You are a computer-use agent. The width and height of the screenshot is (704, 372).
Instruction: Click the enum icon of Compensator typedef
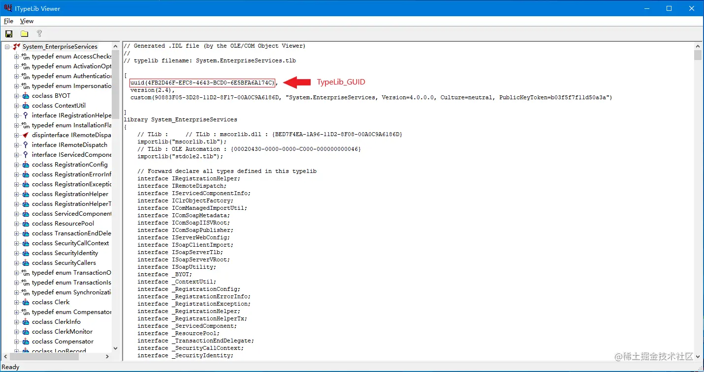click(26, 312)
